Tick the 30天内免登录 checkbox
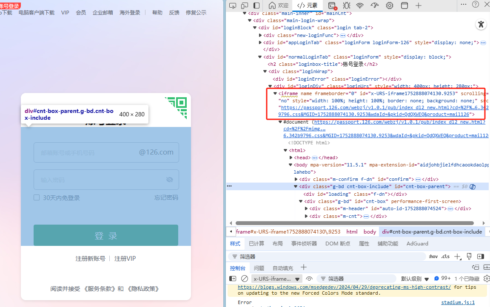The width and height of the screenshot is (490, 307). tap(37, 197)
